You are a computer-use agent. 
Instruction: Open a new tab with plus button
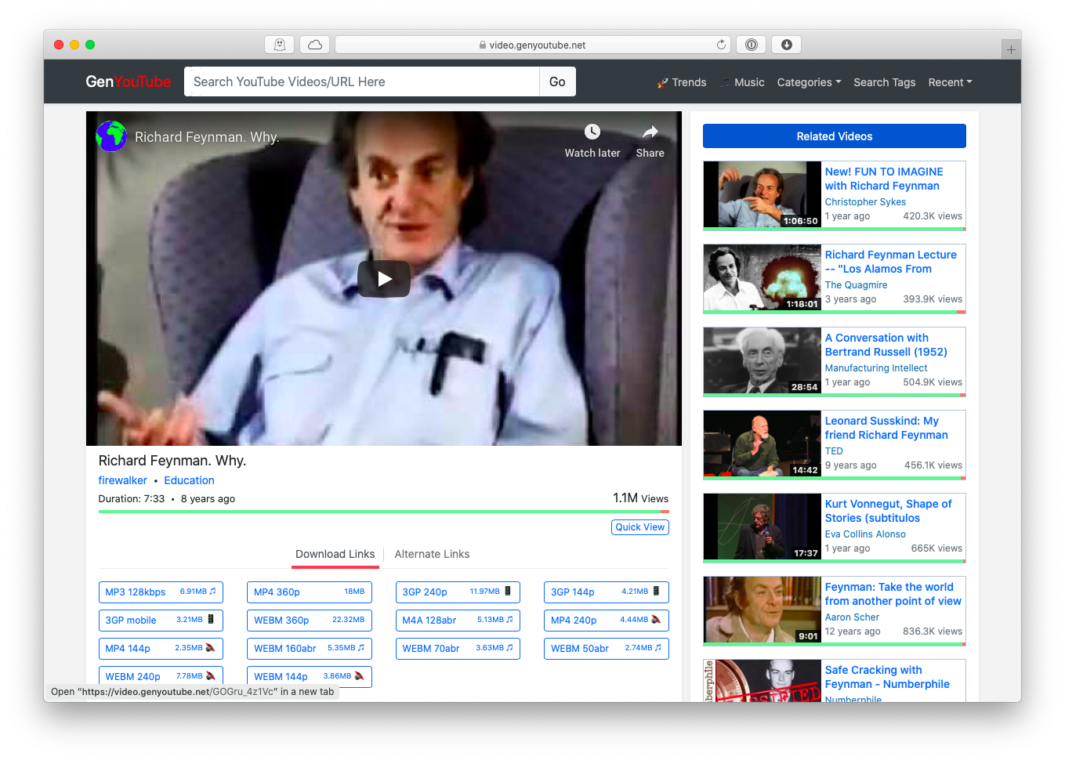(1011, 49)
